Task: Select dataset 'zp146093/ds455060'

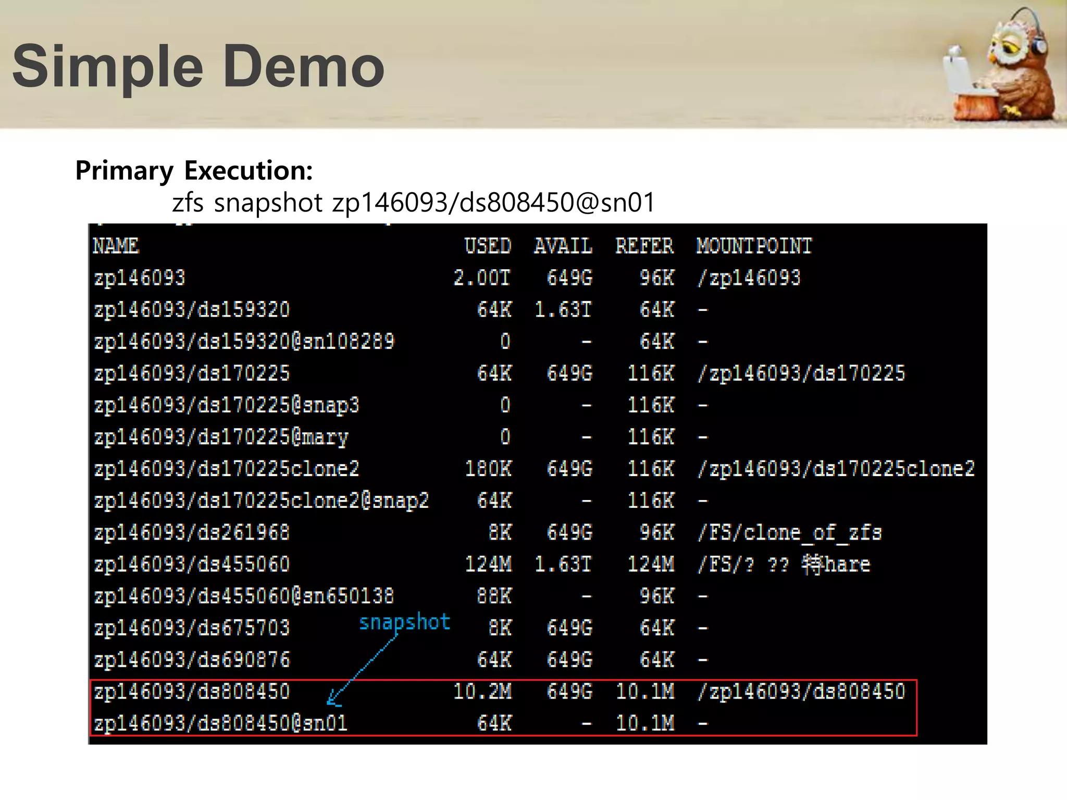Action: pos(192,564)
